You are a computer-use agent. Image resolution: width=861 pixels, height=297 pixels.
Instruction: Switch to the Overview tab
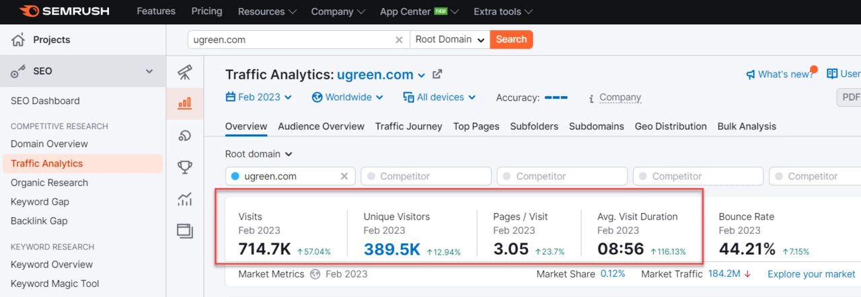pos(246,126)
